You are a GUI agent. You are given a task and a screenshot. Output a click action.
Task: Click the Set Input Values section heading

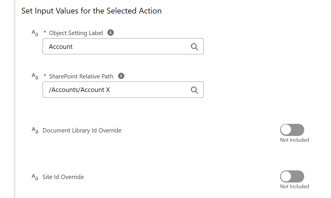(x=92, y=11)
